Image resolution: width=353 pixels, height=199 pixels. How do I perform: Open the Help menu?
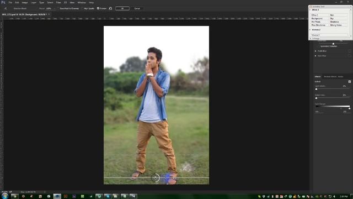tap(91, 2)
